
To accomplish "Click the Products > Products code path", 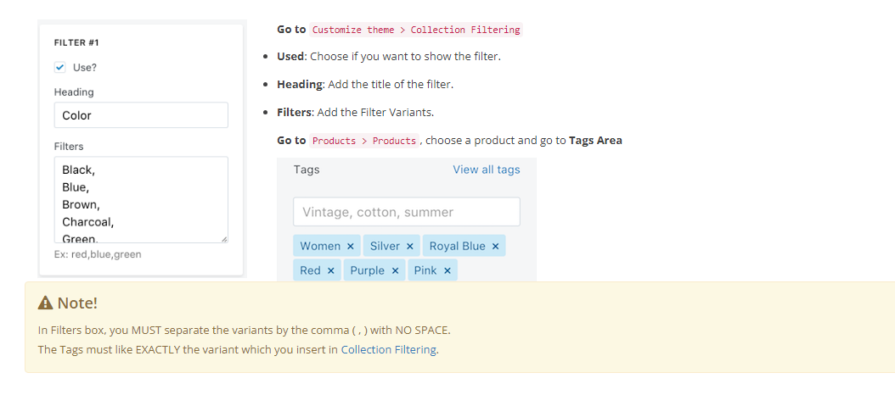I will click(364, 140).
